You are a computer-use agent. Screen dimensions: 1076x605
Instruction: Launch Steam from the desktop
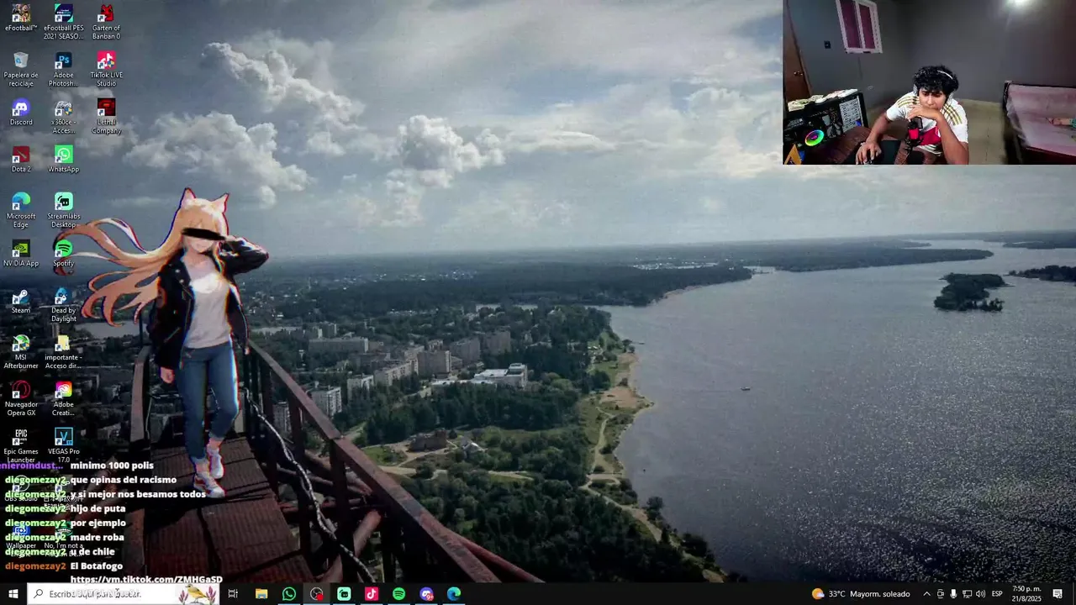[21, 300]
